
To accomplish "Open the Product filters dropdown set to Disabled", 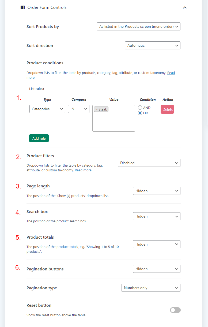I will tap(149, 163).
